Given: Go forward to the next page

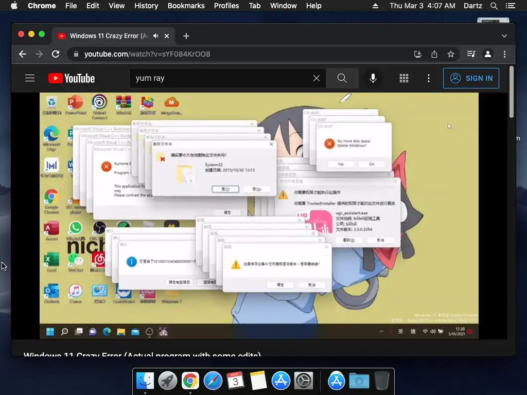Looking at the screenshot, I should [39, 54].
